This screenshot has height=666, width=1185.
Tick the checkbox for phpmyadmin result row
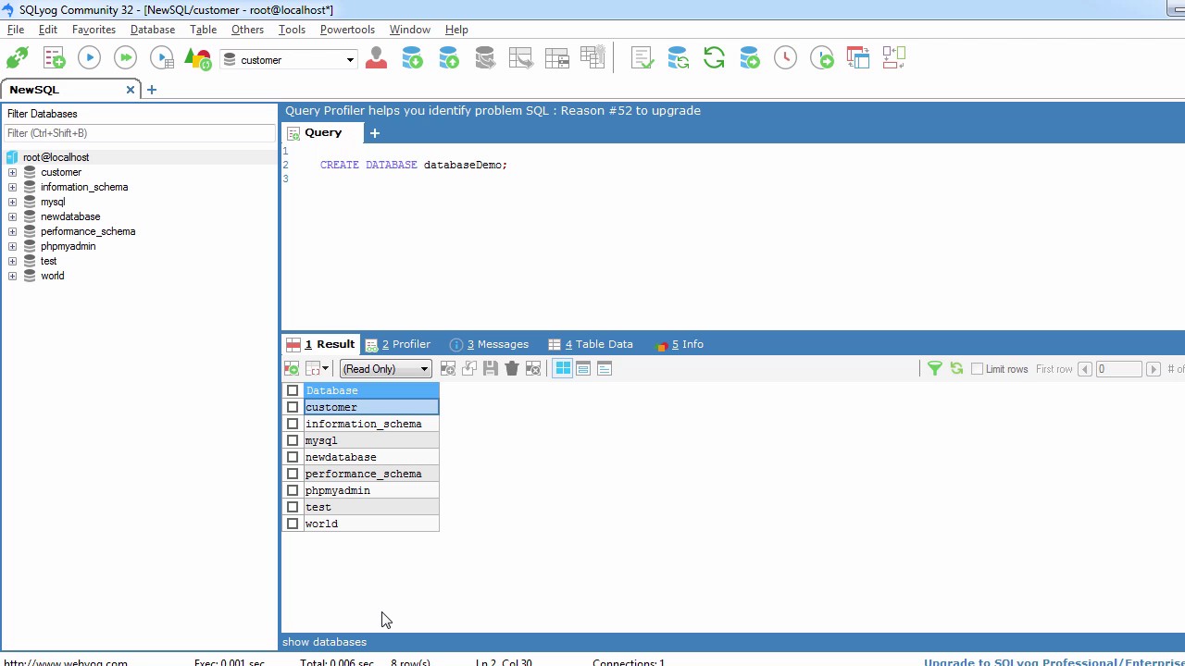[293, 490]
